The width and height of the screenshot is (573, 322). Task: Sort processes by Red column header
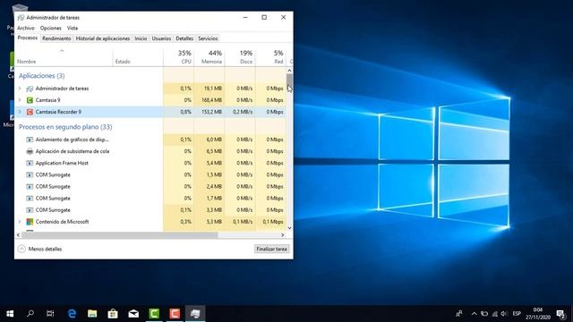tap(270, 57)
